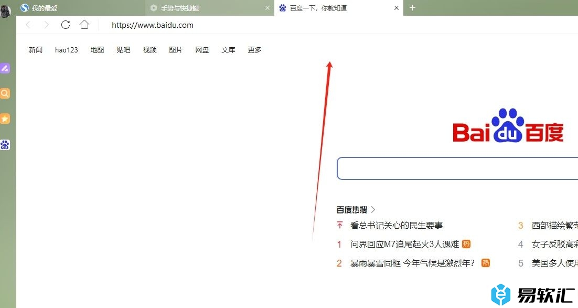Open the user avatar at top-left

(6, 10)
